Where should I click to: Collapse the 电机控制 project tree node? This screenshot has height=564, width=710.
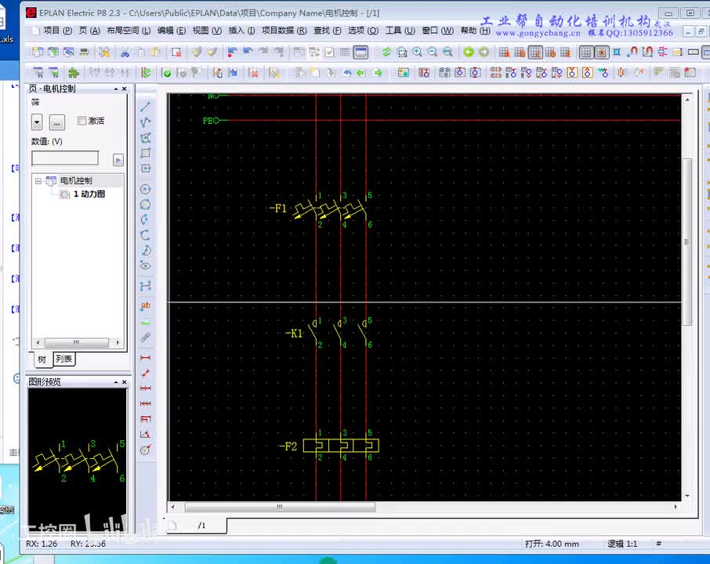38,181
